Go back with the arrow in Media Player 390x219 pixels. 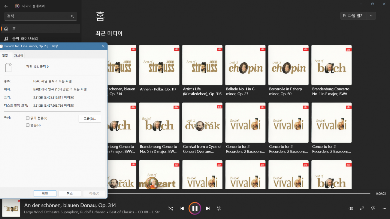pos(6,6)
